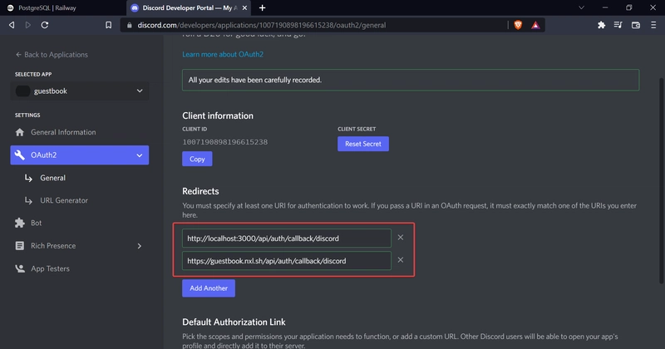The image size is (665, 349).
Task: Open a new tab with the plus button
Action: tap(262, 7)
